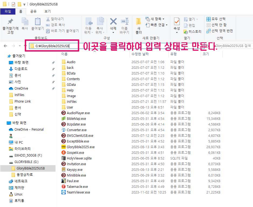The height and width of the screenshot is (207, 253).
Task: Sort by the 이름 (Name) column header
Action: coord(64,54)
